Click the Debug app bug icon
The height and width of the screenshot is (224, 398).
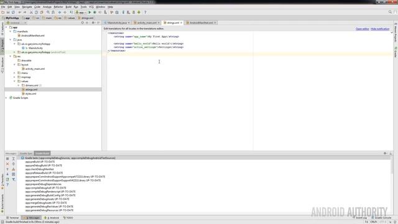pos(95,12)
